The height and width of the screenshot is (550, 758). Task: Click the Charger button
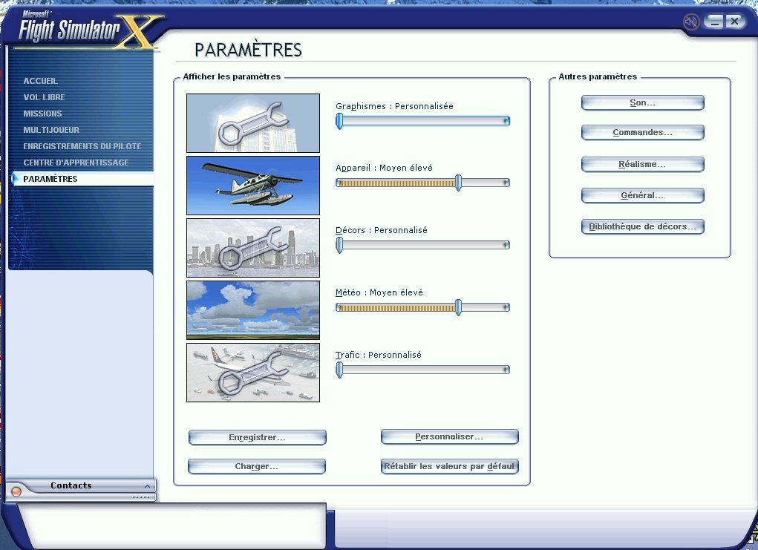257,466
